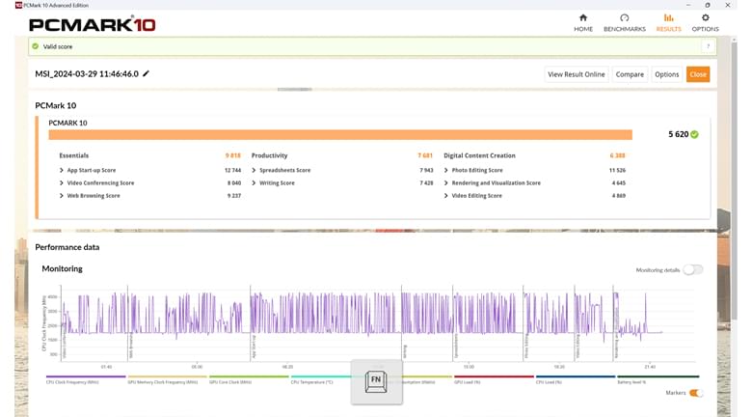Close the result with orange Close button
Image resolution: width=752 pixels, height=417 pixels.
698,74
